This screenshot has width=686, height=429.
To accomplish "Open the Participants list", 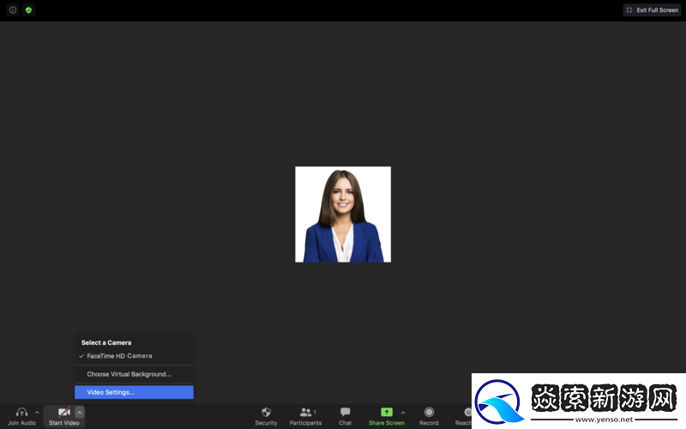I will [x=305, y=413].
